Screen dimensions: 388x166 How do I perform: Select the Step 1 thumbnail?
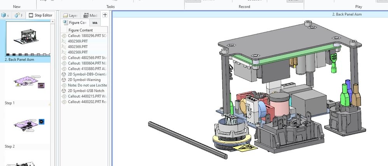(28, 82)
